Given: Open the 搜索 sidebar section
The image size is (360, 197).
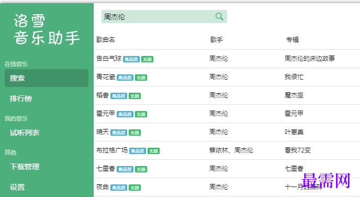Looking at the screenshot, I should point(47,78).
